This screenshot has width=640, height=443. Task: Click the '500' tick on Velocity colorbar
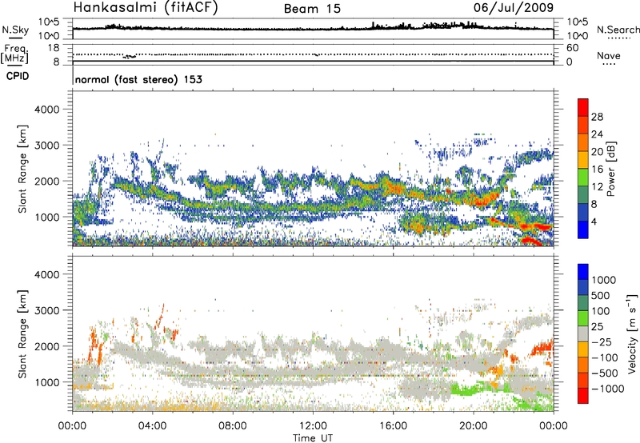click(600, 296)
